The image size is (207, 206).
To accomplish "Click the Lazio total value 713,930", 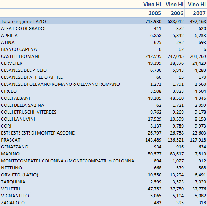I will pyautogui.click(x=153, y=22).
